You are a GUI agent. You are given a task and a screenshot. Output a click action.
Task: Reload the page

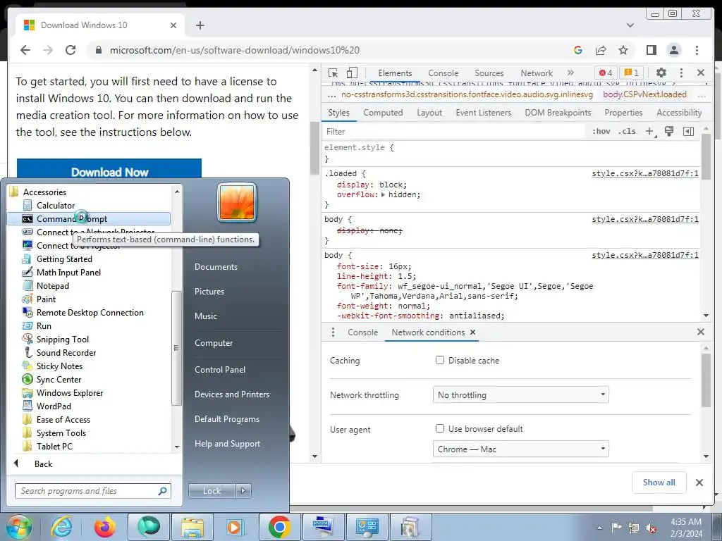pos(71,50)
